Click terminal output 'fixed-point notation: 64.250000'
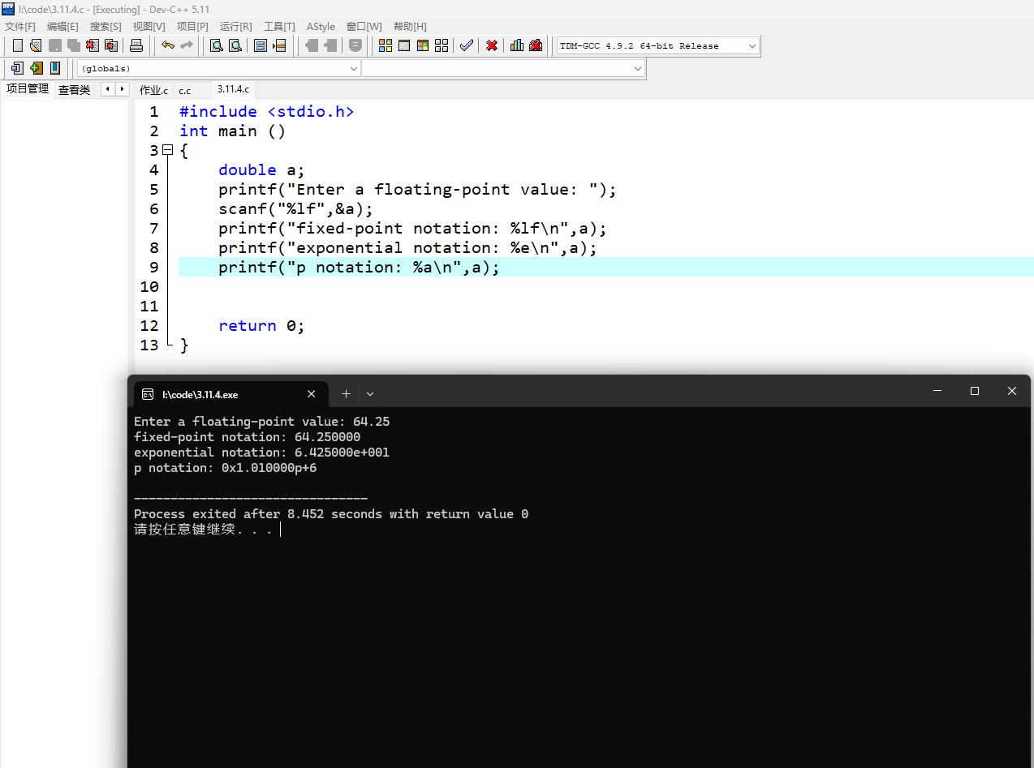 tap(247, 437)
